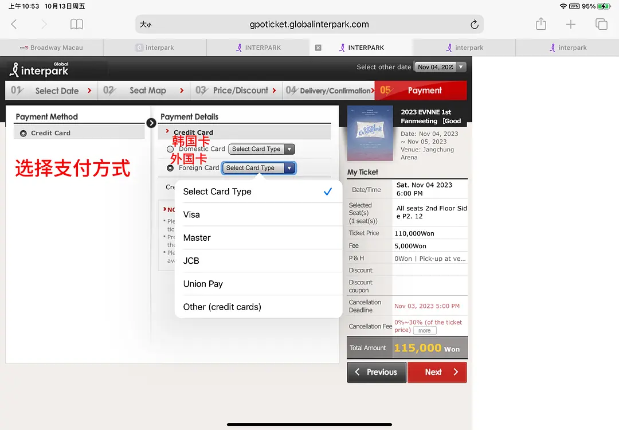
Task: Open the Safari share icon
Action: [x=541, y=24]
